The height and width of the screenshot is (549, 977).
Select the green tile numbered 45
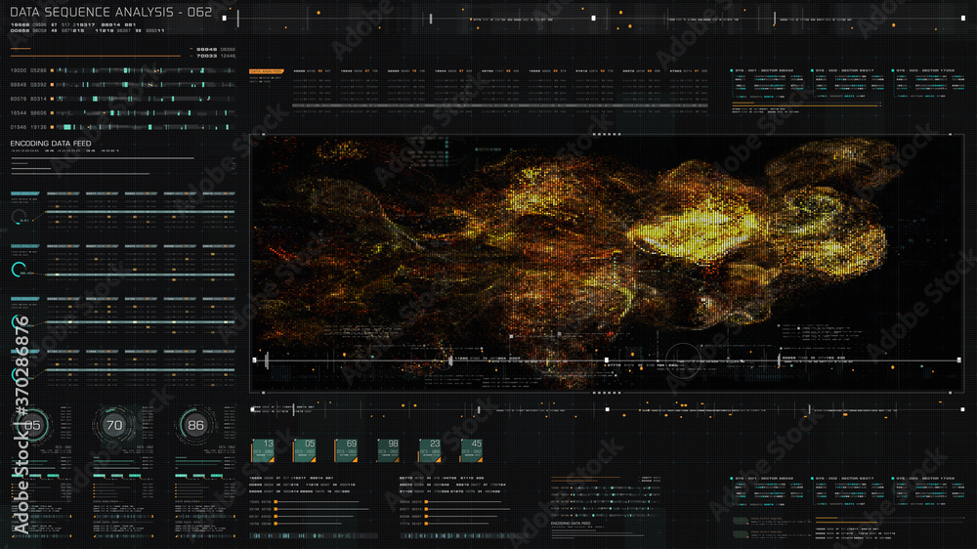pos(472,450)
